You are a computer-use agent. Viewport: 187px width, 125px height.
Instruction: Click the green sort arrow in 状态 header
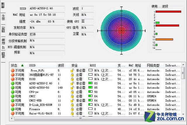[22, 65]
